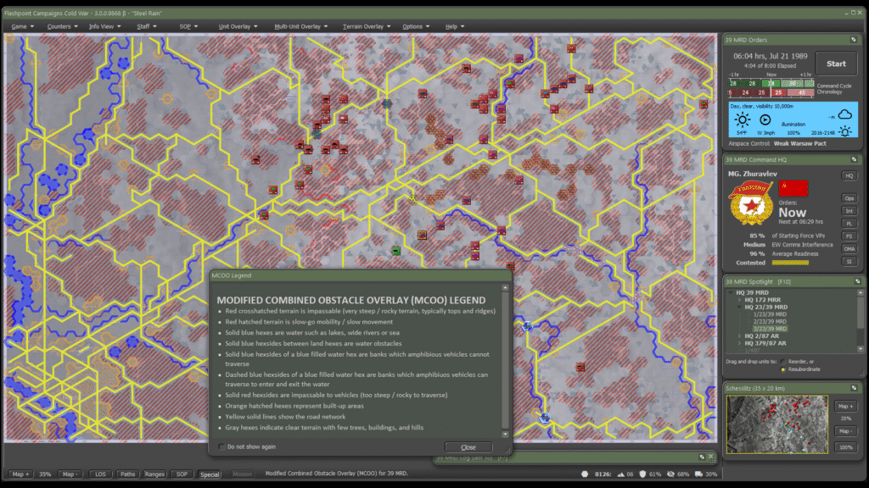Click the HQ icon button
This screenshot has height=488, width=869.
(849, 175)
